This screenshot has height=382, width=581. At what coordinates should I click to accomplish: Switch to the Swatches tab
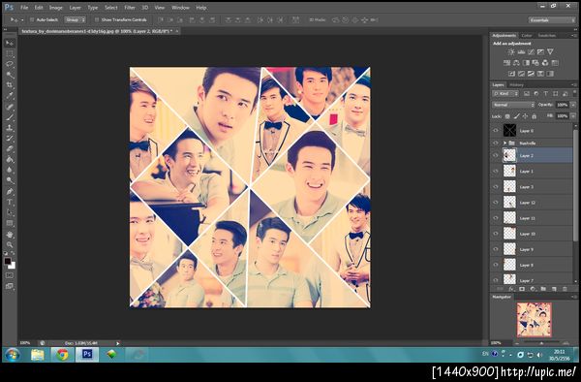pos(547,36)
